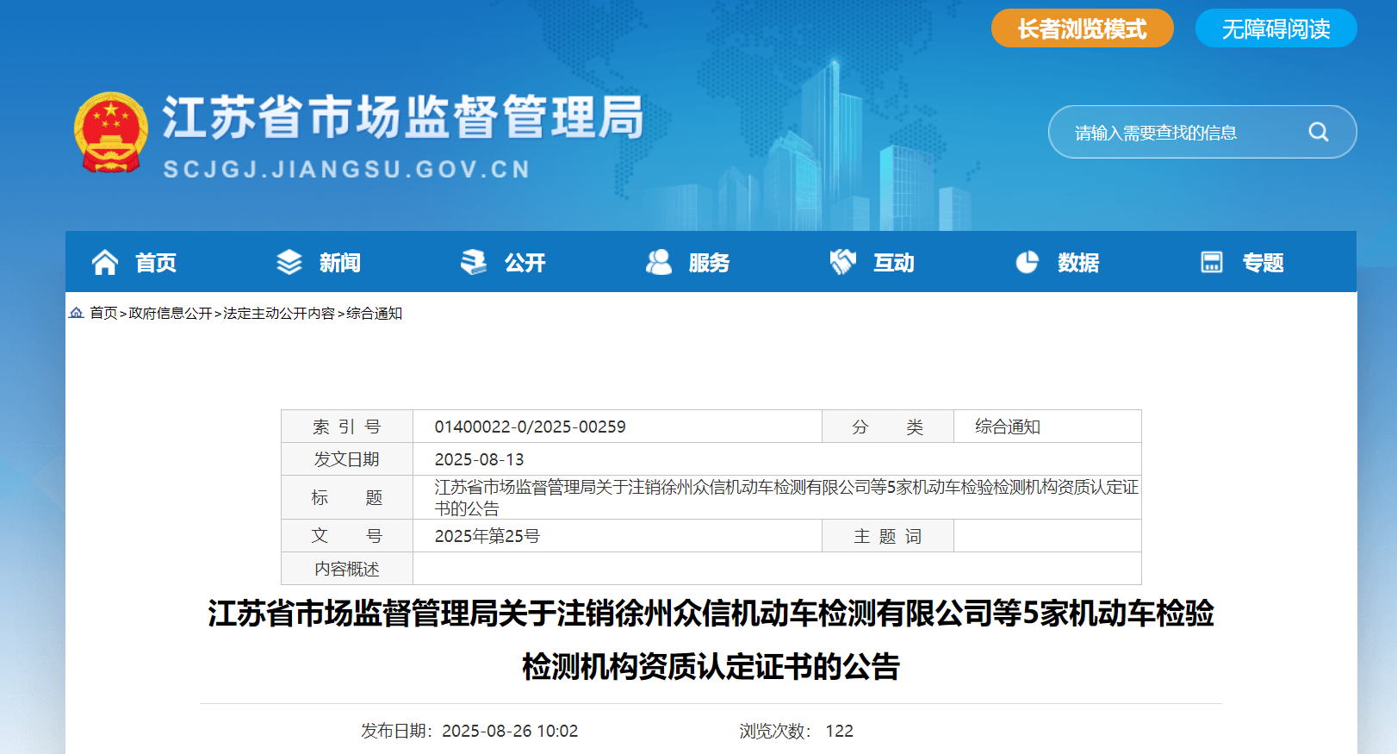Click the 公开 stacked-documents icon

tap(474, 262)
